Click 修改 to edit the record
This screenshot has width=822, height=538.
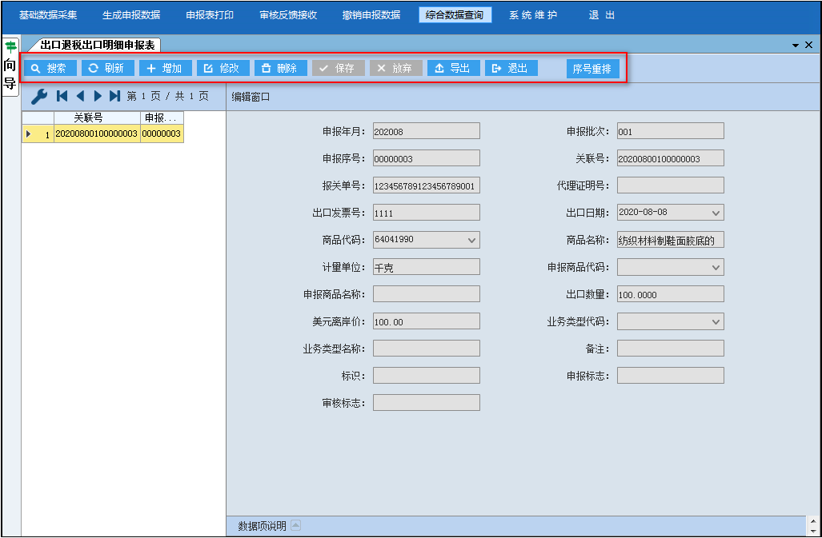223,69
